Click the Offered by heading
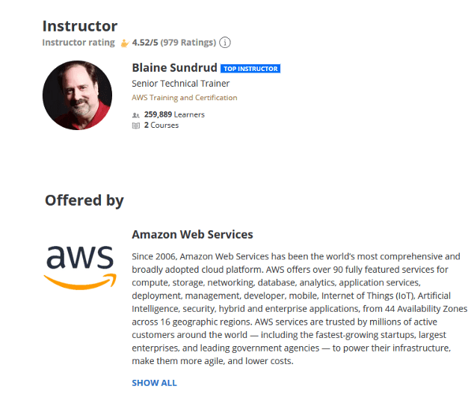Viewport: 471px width, 394px height. pyautogui.click(x=84, y=200)
